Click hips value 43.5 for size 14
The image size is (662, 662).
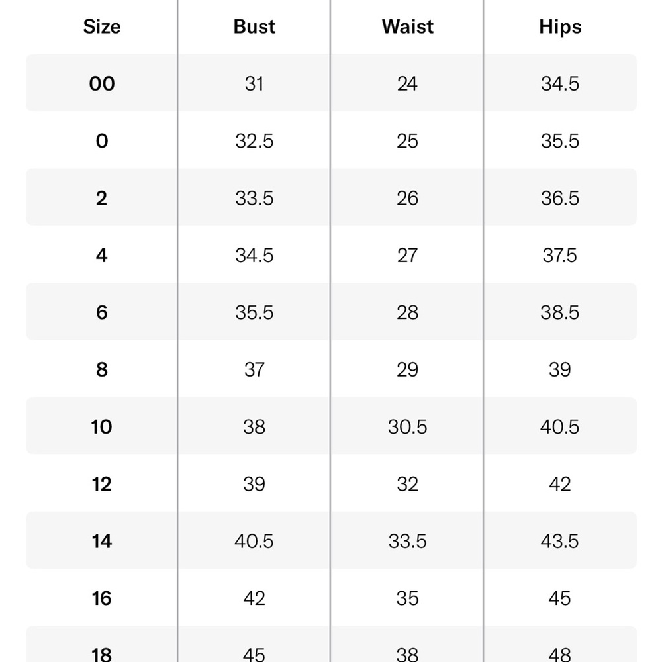560,542
